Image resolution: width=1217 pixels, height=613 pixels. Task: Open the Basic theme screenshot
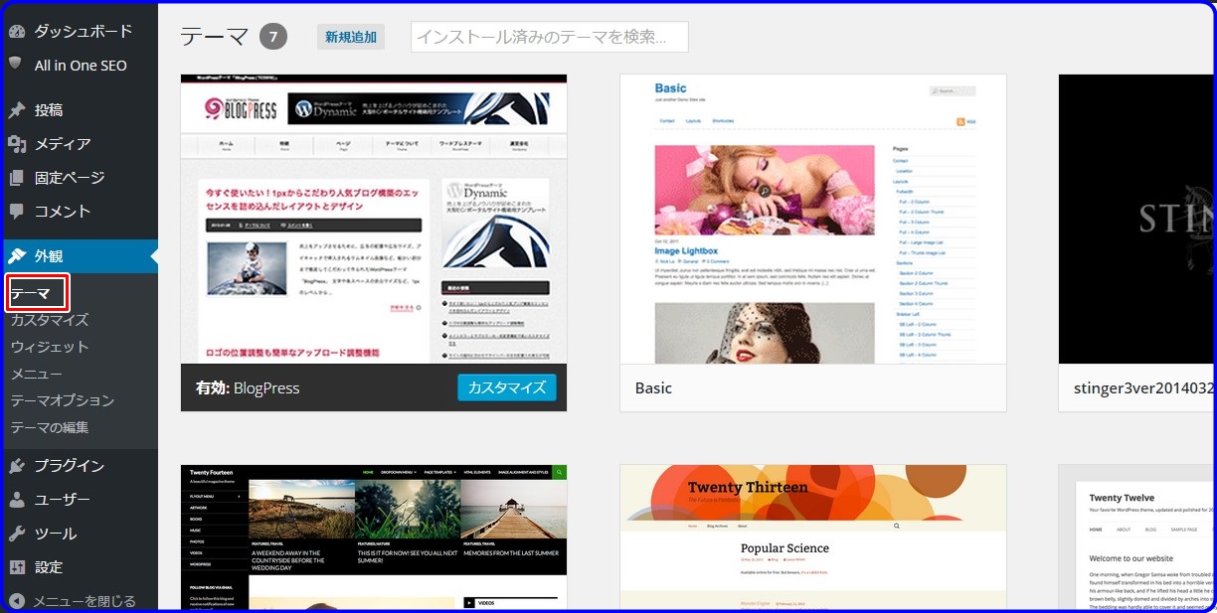[813, 219]
